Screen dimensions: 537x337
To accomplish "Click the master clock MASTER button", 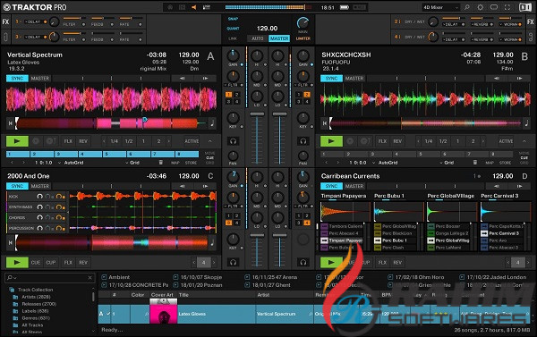I will [x=279, y=38].
